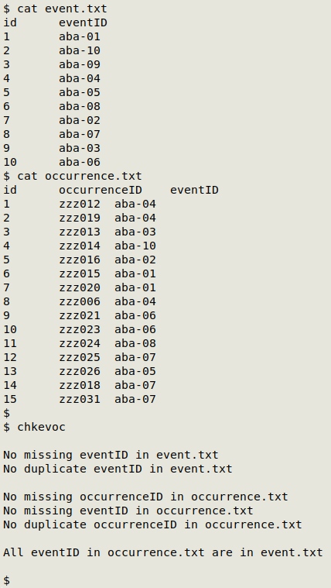Click 'No duplicate eventID in event.txt' line
Viewport: 331px width, 588px height.
tap(118, 469)
